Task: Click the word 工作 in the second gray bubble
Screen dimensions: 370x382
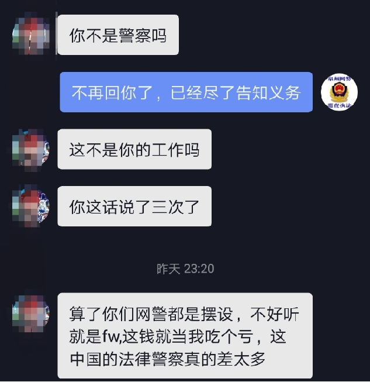Action: click(167, 150)
